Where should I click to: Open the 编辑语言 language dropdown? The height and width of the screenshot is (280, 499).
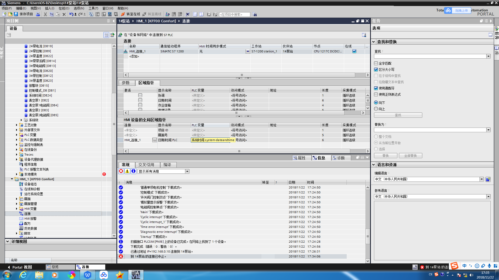[x=482, y=179]
